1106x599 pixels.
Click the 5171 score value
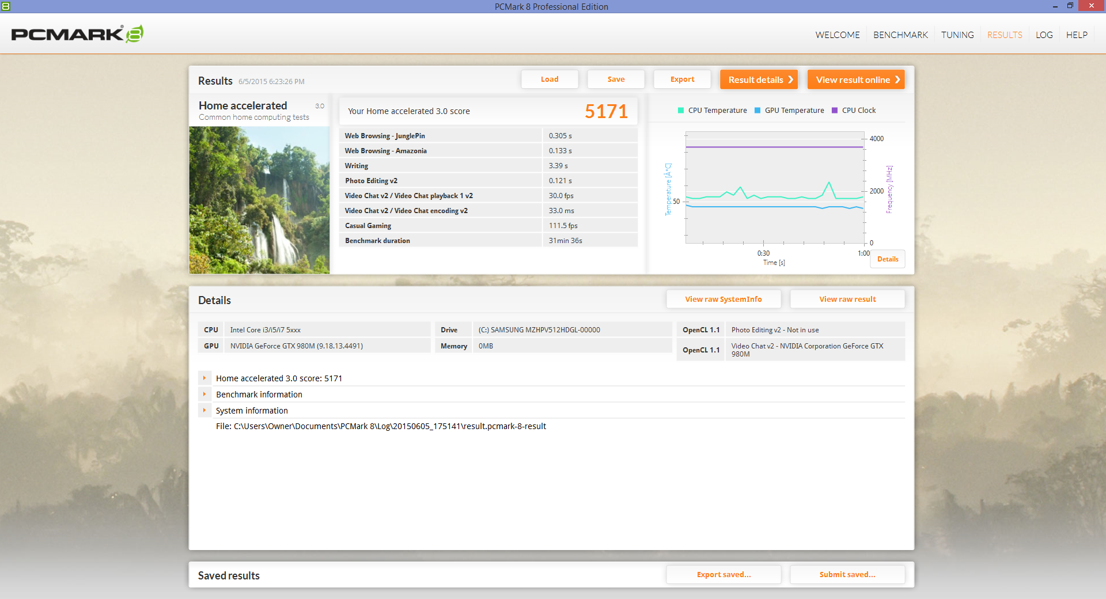606,111
